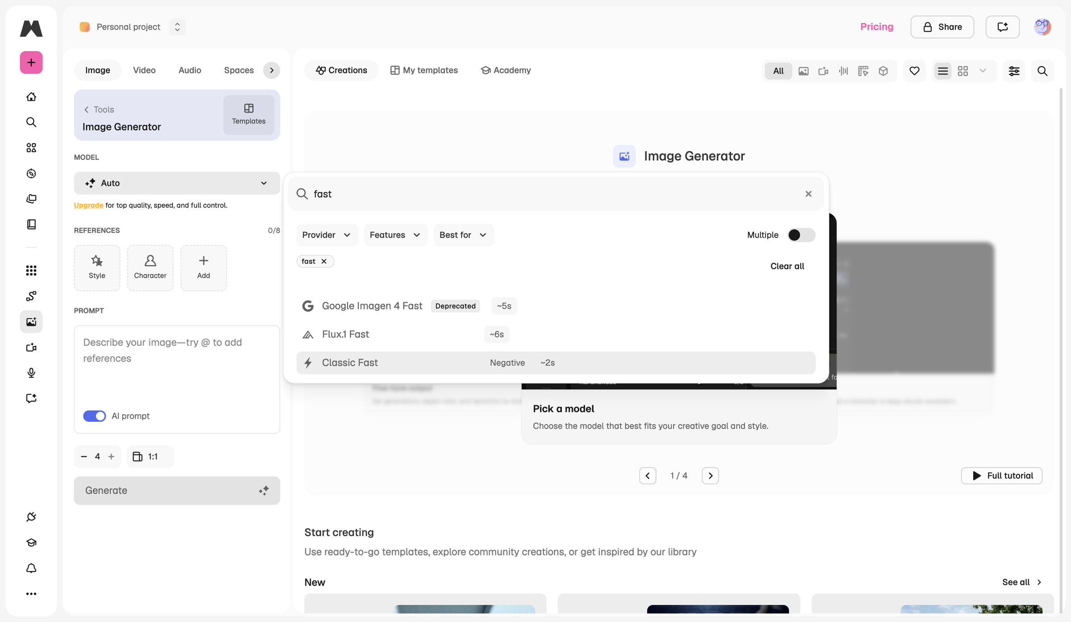Choose the Flux.1 Fast model
This screenshot has height=622, width=1071.
556,334
